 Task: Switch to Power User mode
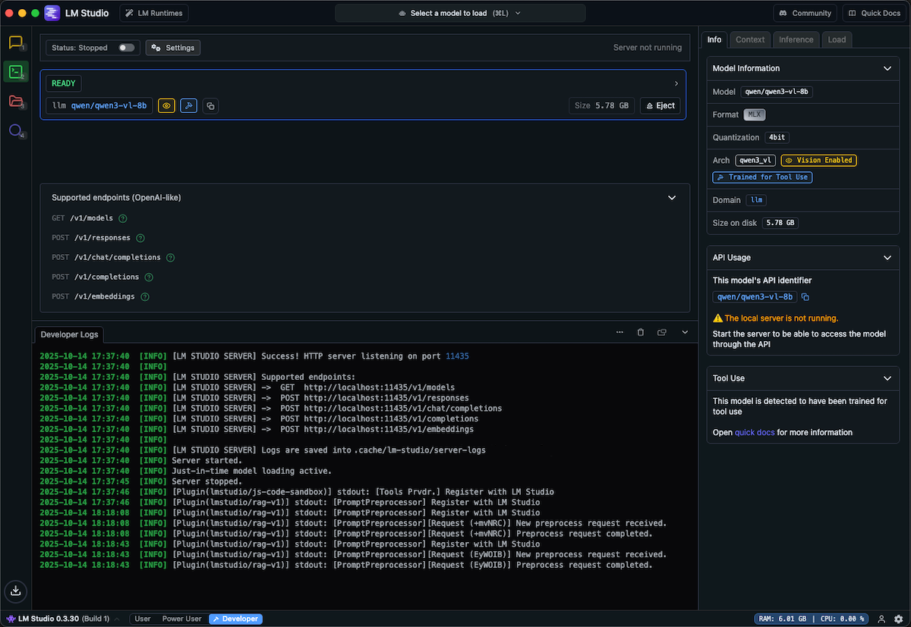pyautogui.click(x=181, y=619)
